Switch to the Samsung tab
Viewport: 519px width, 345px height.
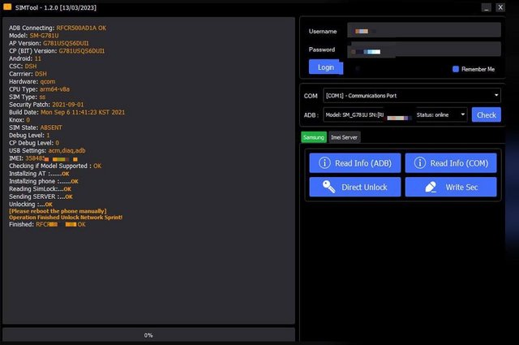pyautogui.click(x=314, y=137)
